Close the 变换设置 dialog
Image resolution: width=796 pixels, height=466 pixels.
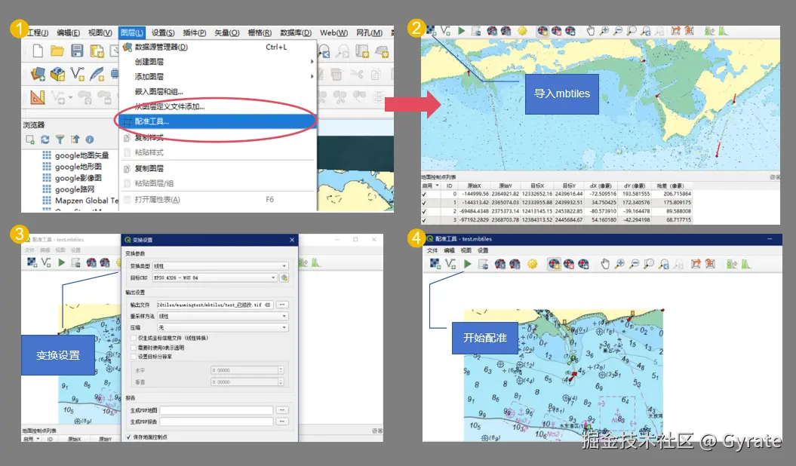pos(292,240)
